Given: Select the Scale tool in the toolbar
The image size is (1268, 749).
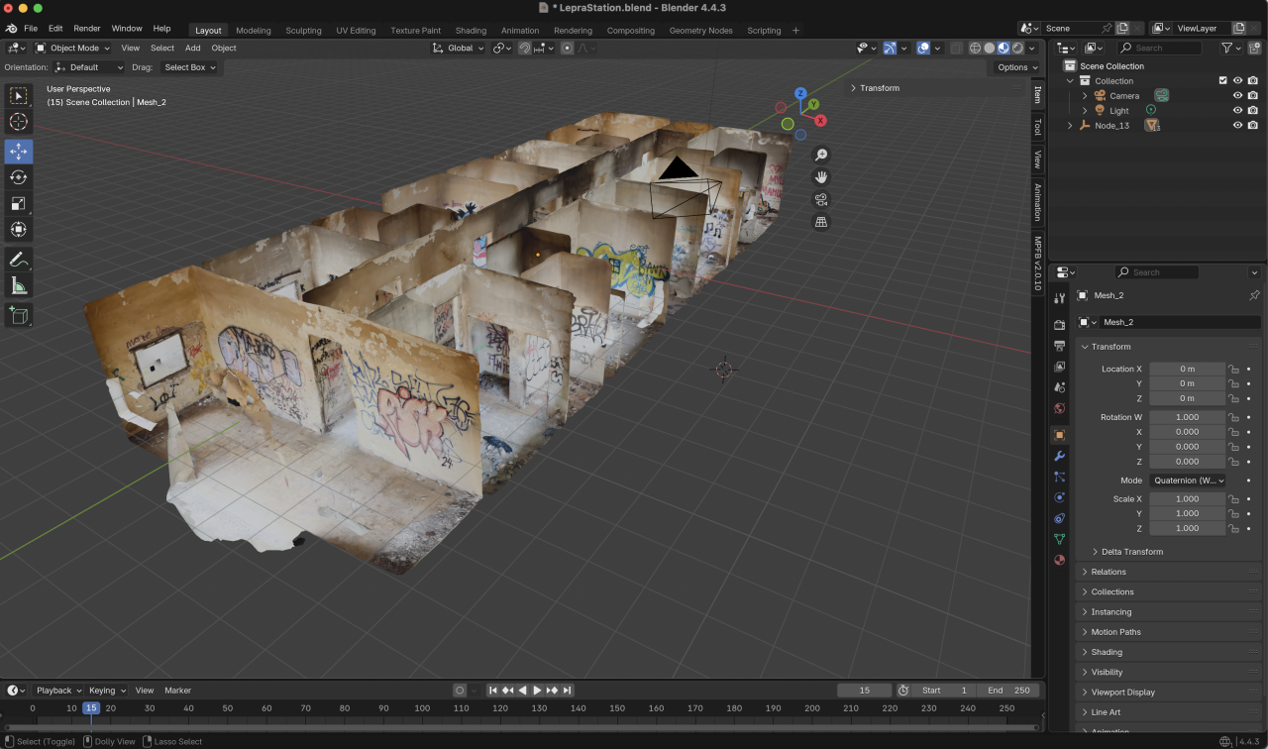Looking at the screenshot, I should click(x=19, y=203).
